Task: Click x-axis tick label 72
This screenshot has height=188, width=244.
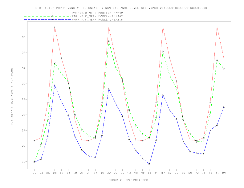Action: (x=197, y=173)
